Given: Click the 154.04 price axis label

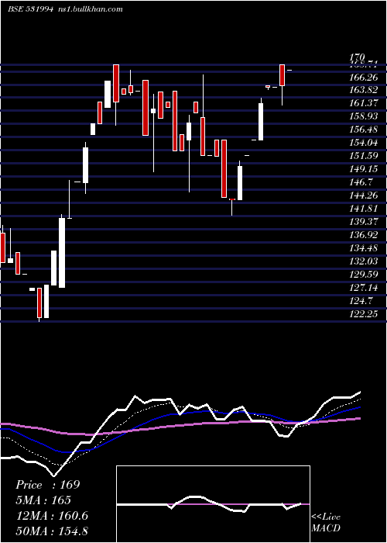Looking at the screenshot, I should [x=364, y=143].
